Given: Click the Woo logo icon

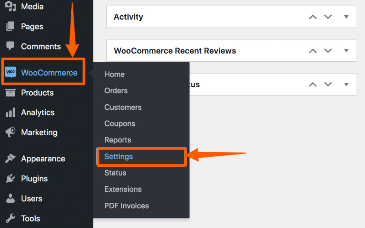Looking at the screenshot, I should (10, 72).
